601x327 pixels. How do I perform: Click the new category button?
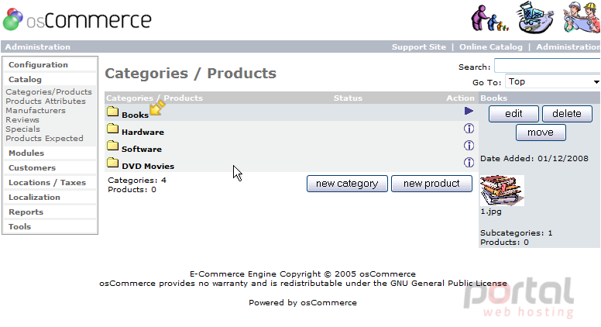347,184
